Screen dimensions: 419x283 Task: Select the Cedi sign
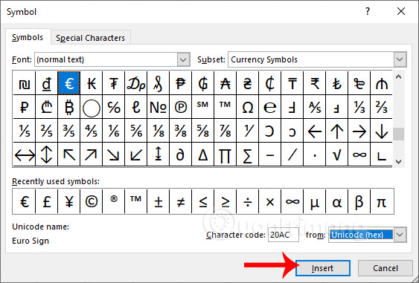click(x=269, y=83)
